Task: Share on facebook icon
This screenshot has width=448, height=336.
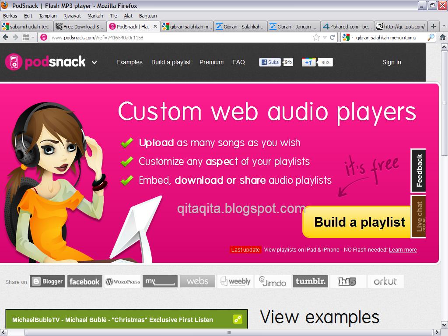Action: [84, 281]
